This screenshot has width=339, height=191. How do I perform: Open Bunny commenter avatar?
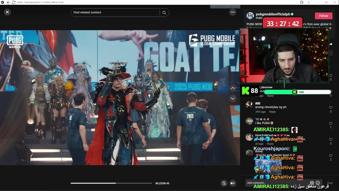(x=249, y=153)
